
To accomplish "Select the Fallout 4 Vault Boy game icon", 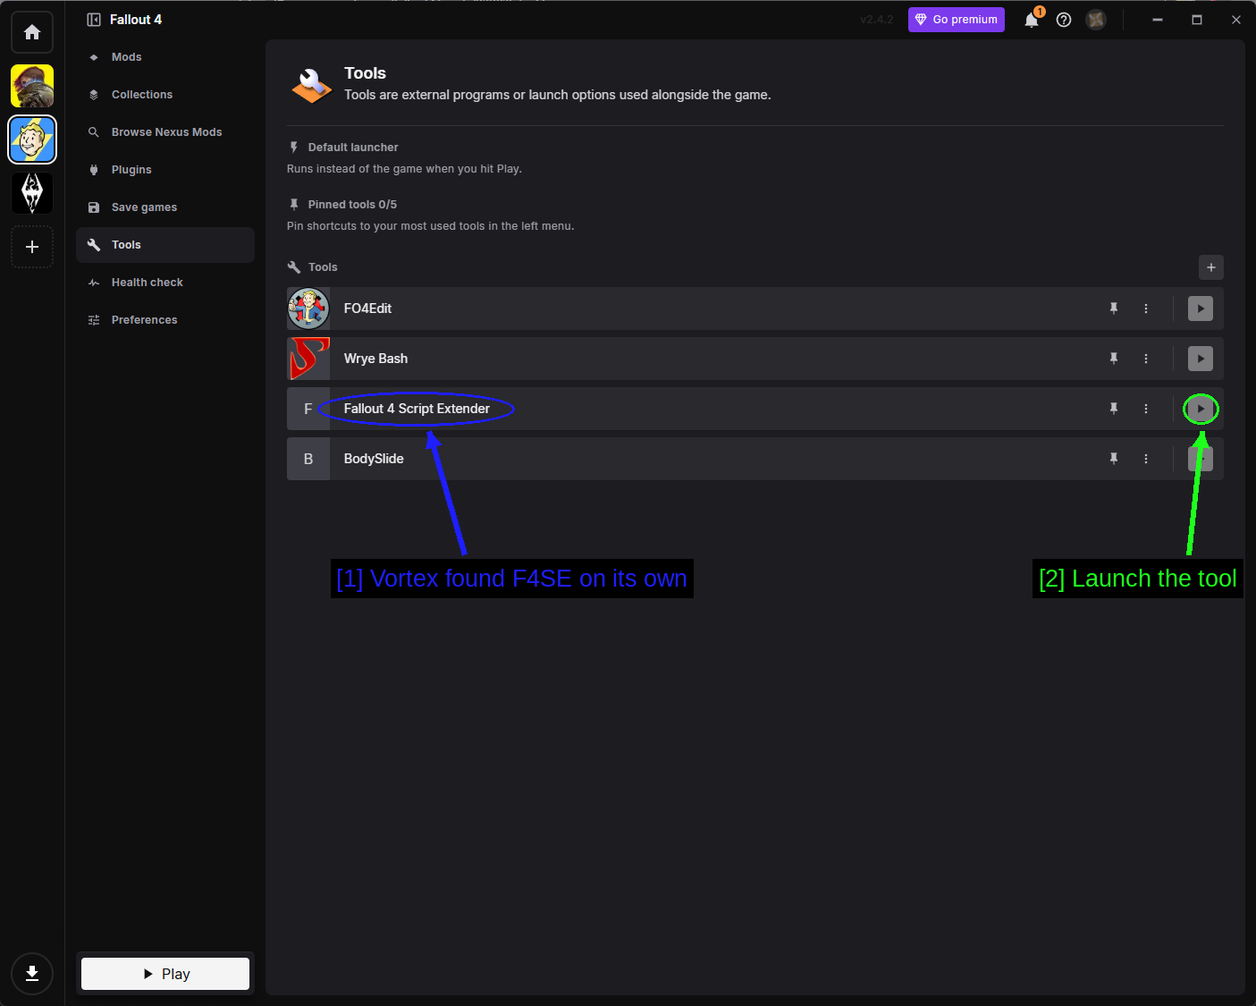I will [x=32, y=139].
